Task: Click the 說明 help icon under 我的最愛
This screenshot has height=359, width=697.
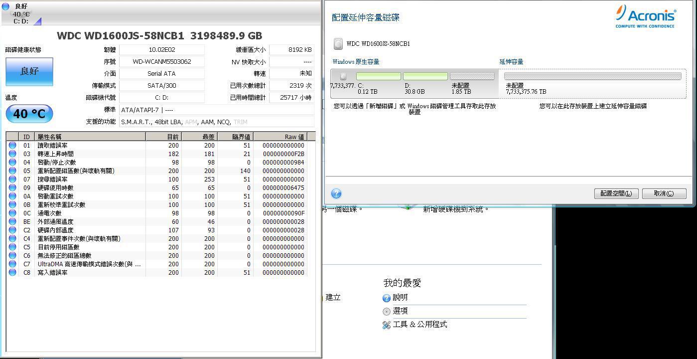Action: tap(386, 298)
